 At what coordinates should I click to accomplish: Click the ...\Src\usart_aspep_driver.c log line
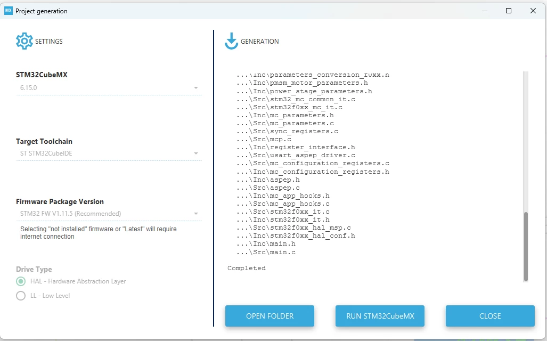coord(296,155)
